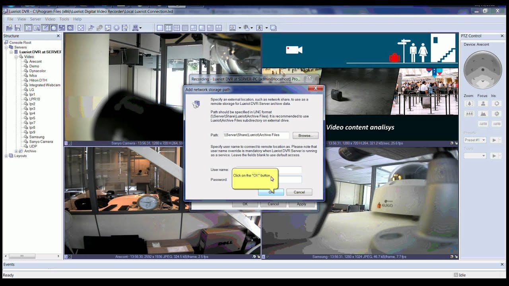Open the Help menu
This screenshot has width=509, height=286.
77,19
